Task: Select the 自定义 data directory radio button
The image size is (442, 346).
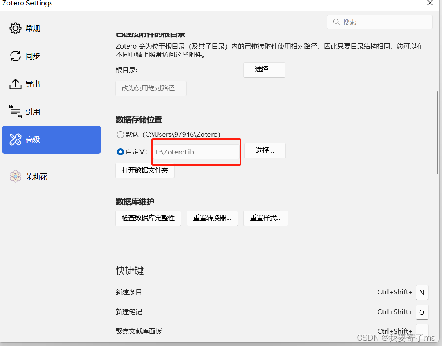Action: [x=120, y=152]
